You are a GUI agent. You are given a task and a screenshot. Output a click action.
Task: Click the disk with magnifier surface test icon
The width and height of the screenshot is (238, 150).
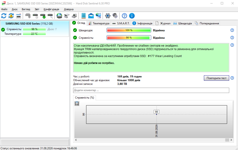point(50,16)
